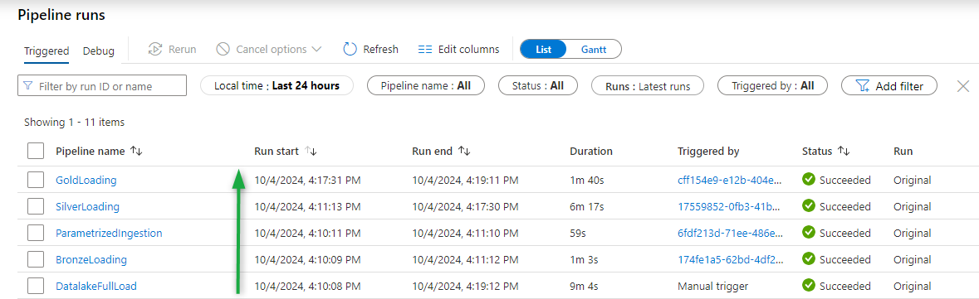Click the SilverLoading succeeded status icon
Screen dimensions: 979x299
pos(809,205)
